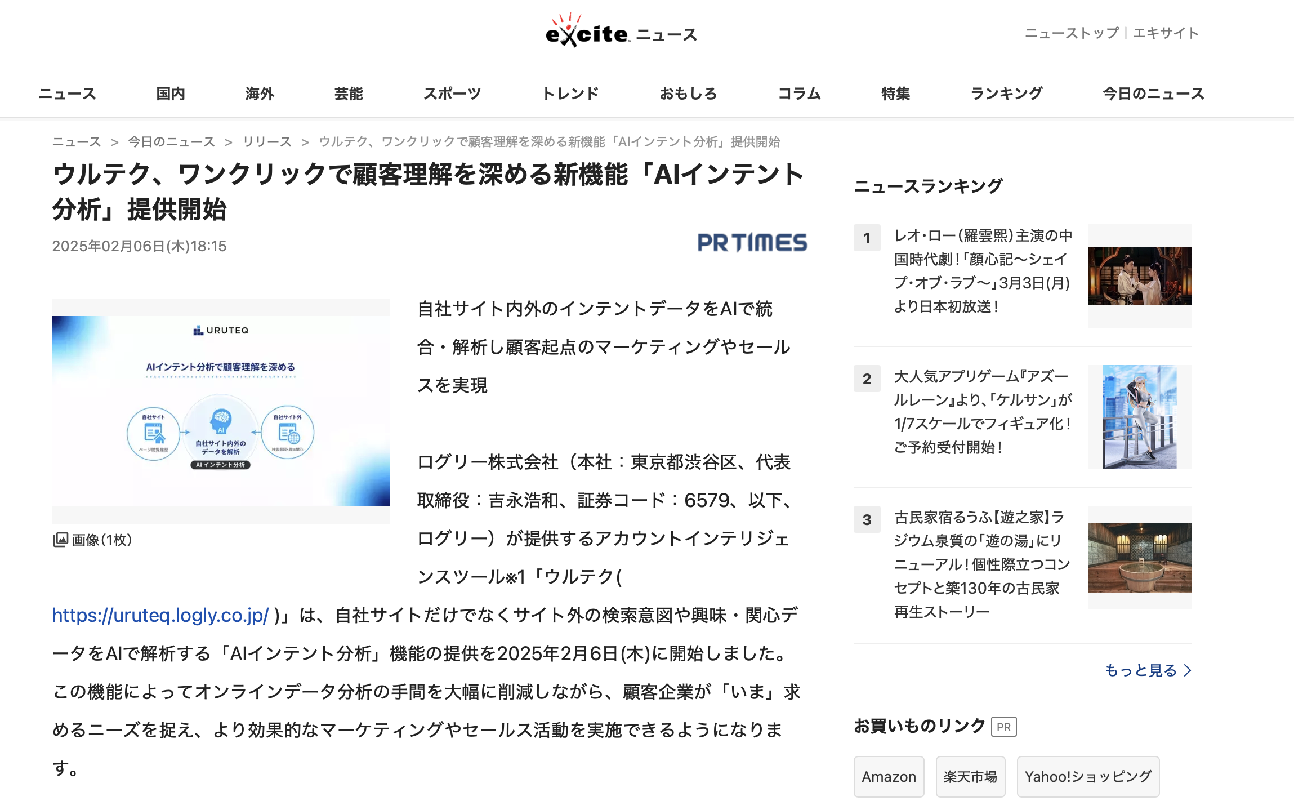1294x801 pixels.
Task: Open the ranking 2 figure thumbnail
Action: pyautogui.click(x=1140, y=417)
